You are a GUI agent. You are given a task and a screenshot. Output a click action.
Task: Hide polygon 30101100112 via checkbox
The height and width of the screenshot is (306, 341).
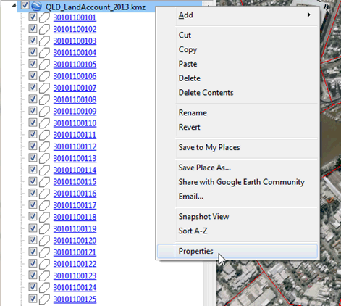[x=33, y=146]
